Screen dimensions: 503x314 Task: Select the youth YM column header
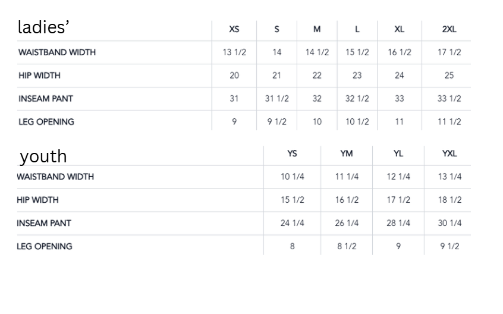[x=347, y=153]
